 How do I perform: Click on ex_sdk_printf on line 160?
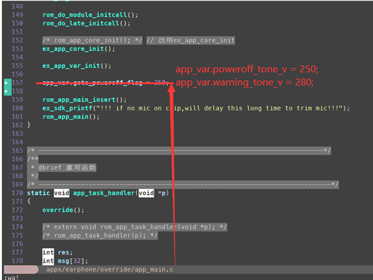tap(67, 108)
